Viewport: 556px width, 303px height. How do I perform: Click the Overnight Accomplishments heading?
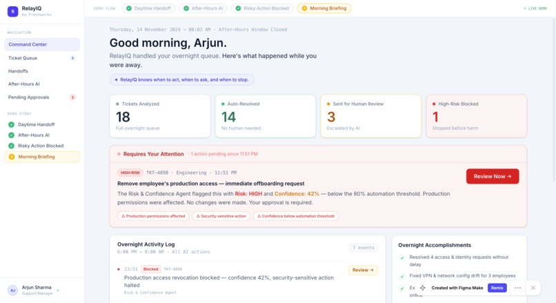tap(435, 245)
